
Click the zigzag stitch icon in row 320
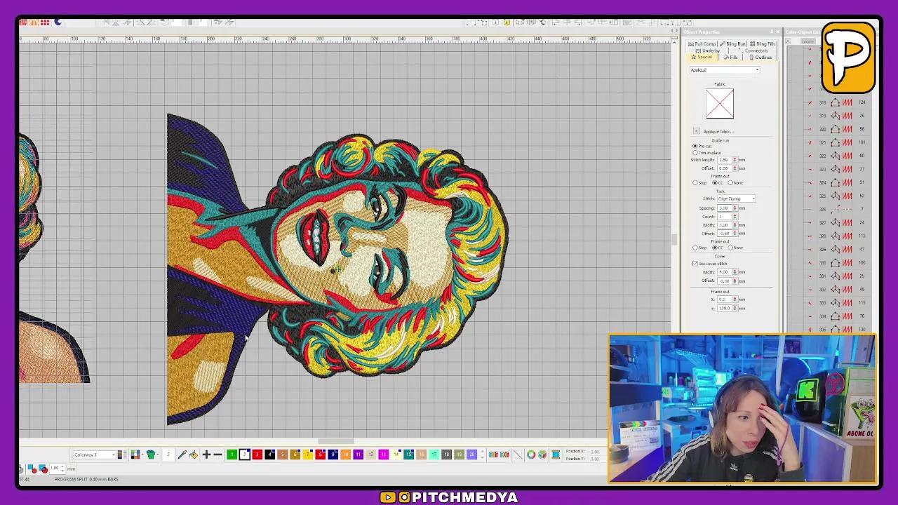pyautogui.click(x=847, y=129)
